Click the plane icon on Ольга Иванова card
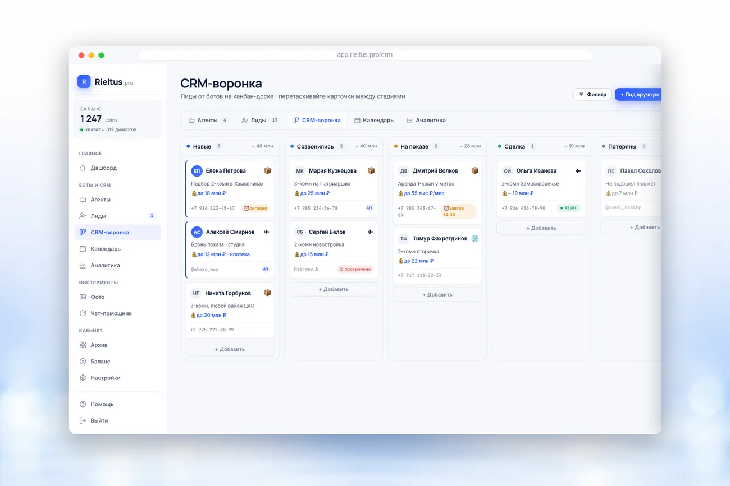The width and height of the screenshot is (730, 486). (578, 171)
